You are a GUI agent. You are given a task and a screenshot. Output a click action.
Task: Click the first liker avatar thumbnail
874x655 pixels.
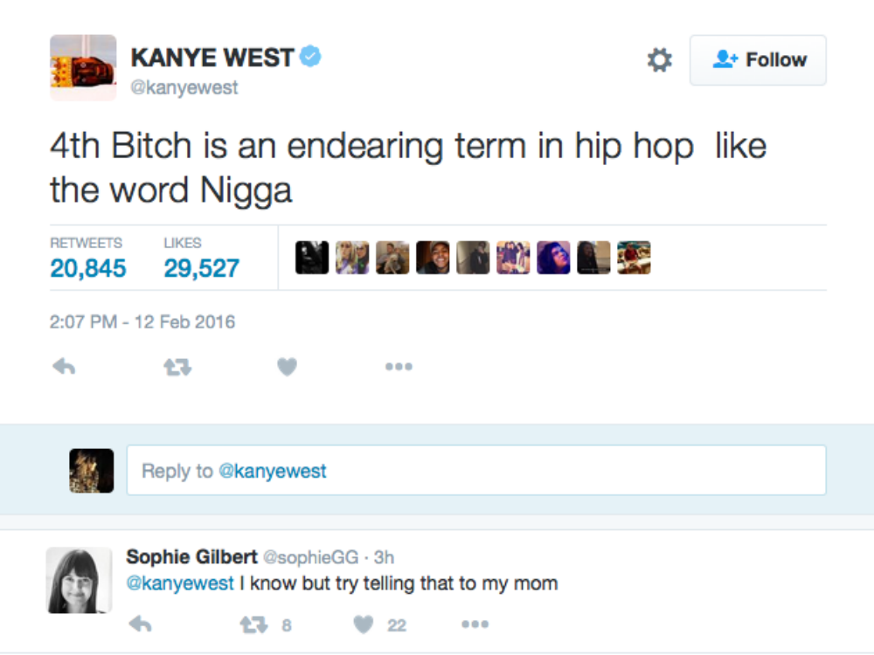312,258
